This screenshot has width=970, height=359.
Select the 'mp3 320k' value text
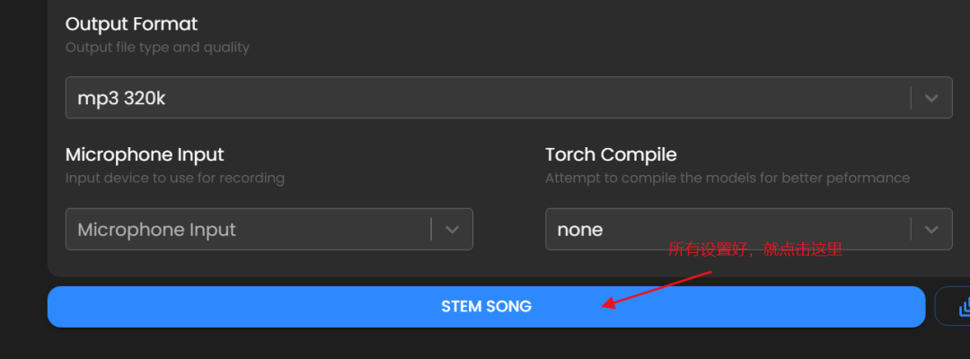[121, 98]
